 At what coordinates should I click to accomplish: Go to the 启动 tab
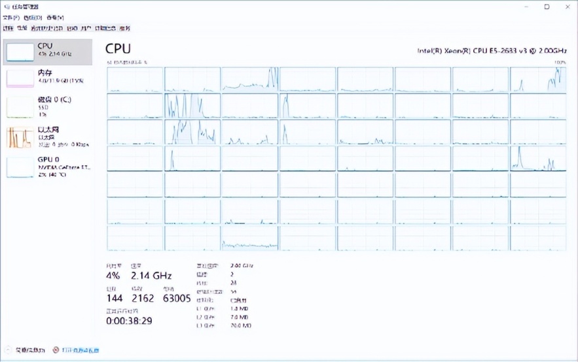(x=72, y=28)
